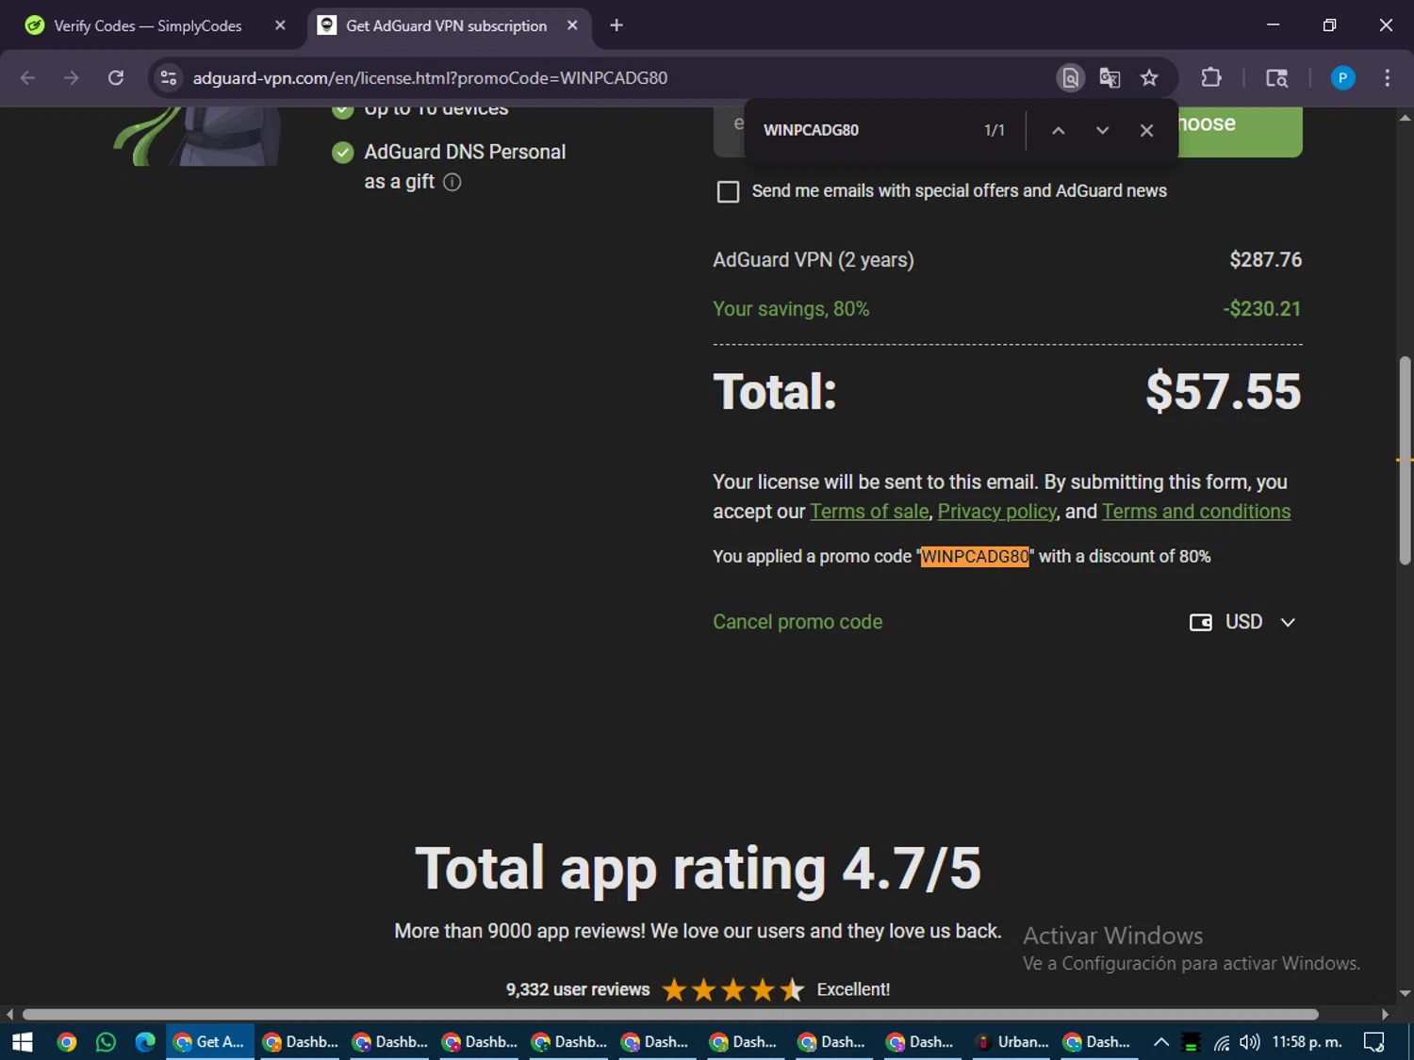Jump to next find result

coord(1102,130)
